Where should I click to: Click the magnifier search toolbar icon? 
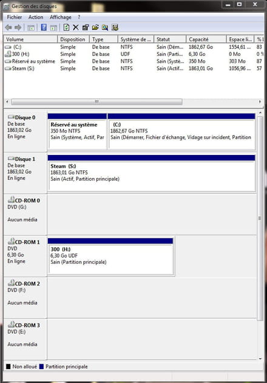point(105,27)
